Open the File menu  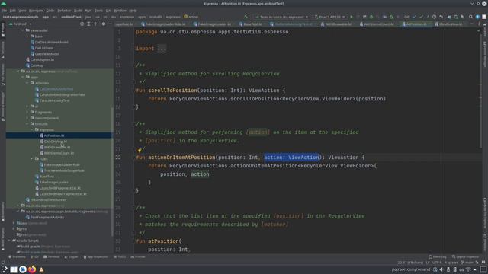pos(4,10)
